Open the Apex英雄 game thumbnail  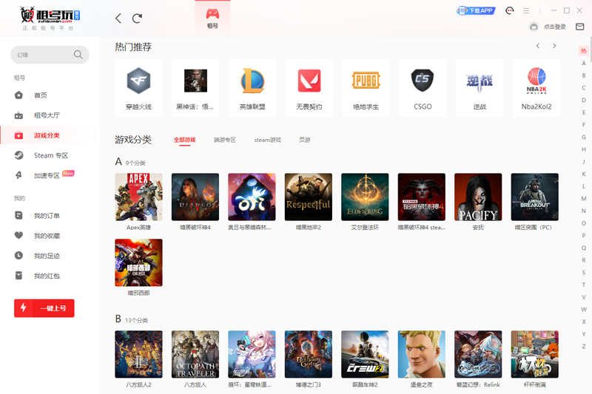[138, 197]
